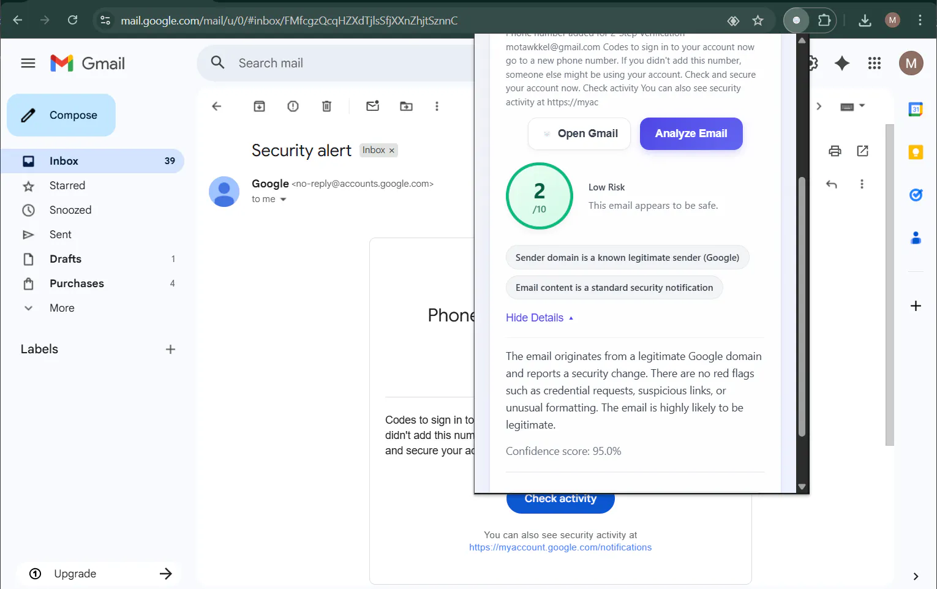Go to the next email chevron
Image resolution: width=937 pixels, height=589 pixels.
pos(819,107)
